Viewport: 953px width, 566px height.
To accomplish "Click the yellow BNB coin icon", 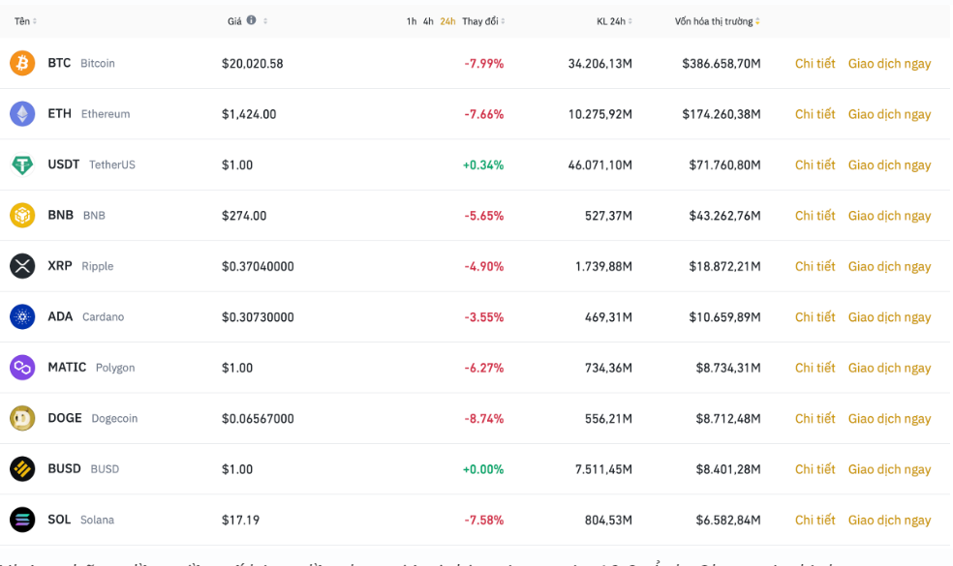I will pos(22,215).
